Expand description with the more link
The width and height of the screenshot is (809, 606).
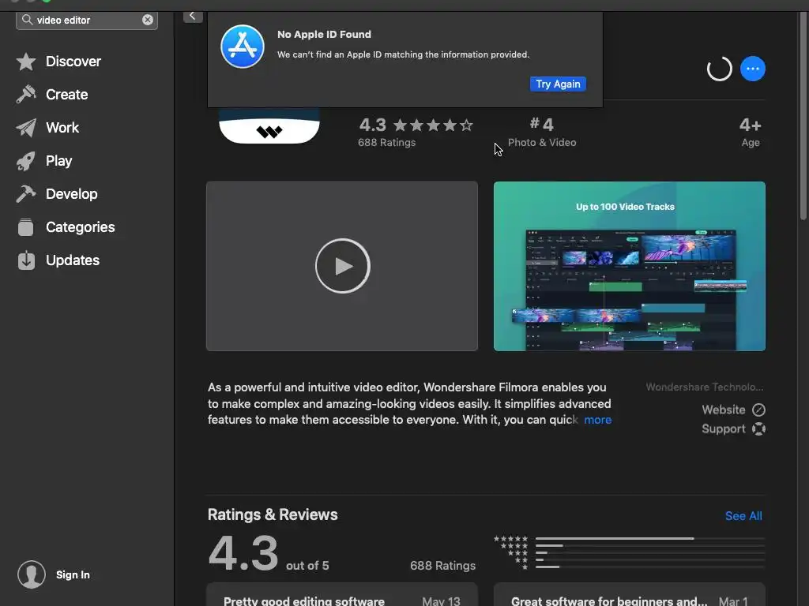[x=597, y=420]
